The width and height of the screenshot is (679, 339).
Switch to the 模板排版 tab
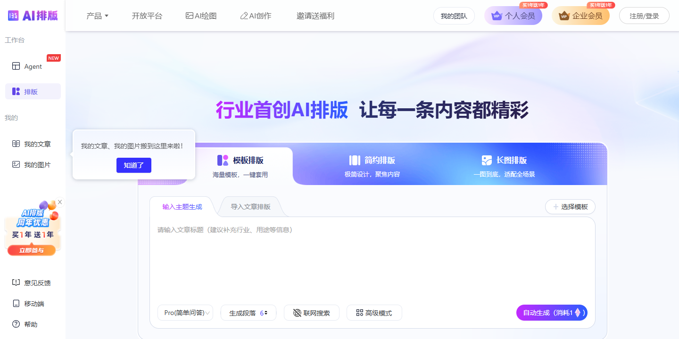point(240,166)
